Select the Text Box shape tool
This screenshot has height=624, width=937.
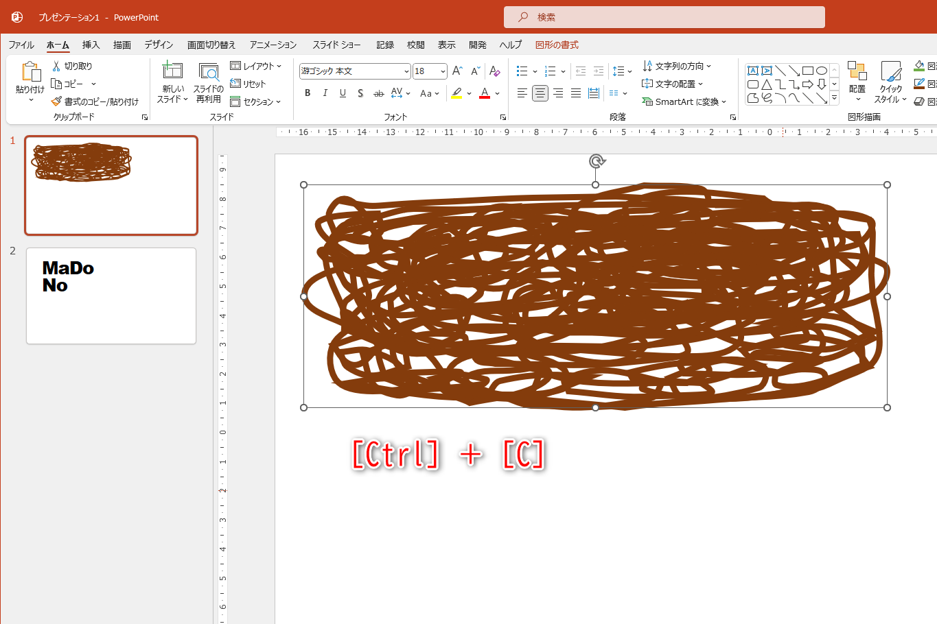pos(753,70)
